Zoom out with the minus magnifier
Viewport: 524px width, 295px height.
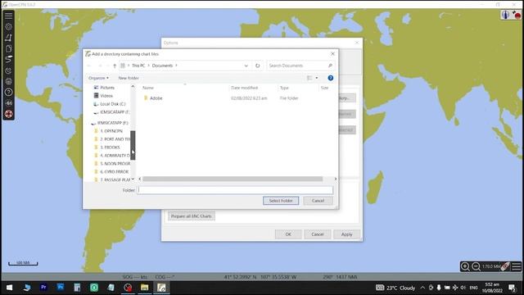point(477,266)
